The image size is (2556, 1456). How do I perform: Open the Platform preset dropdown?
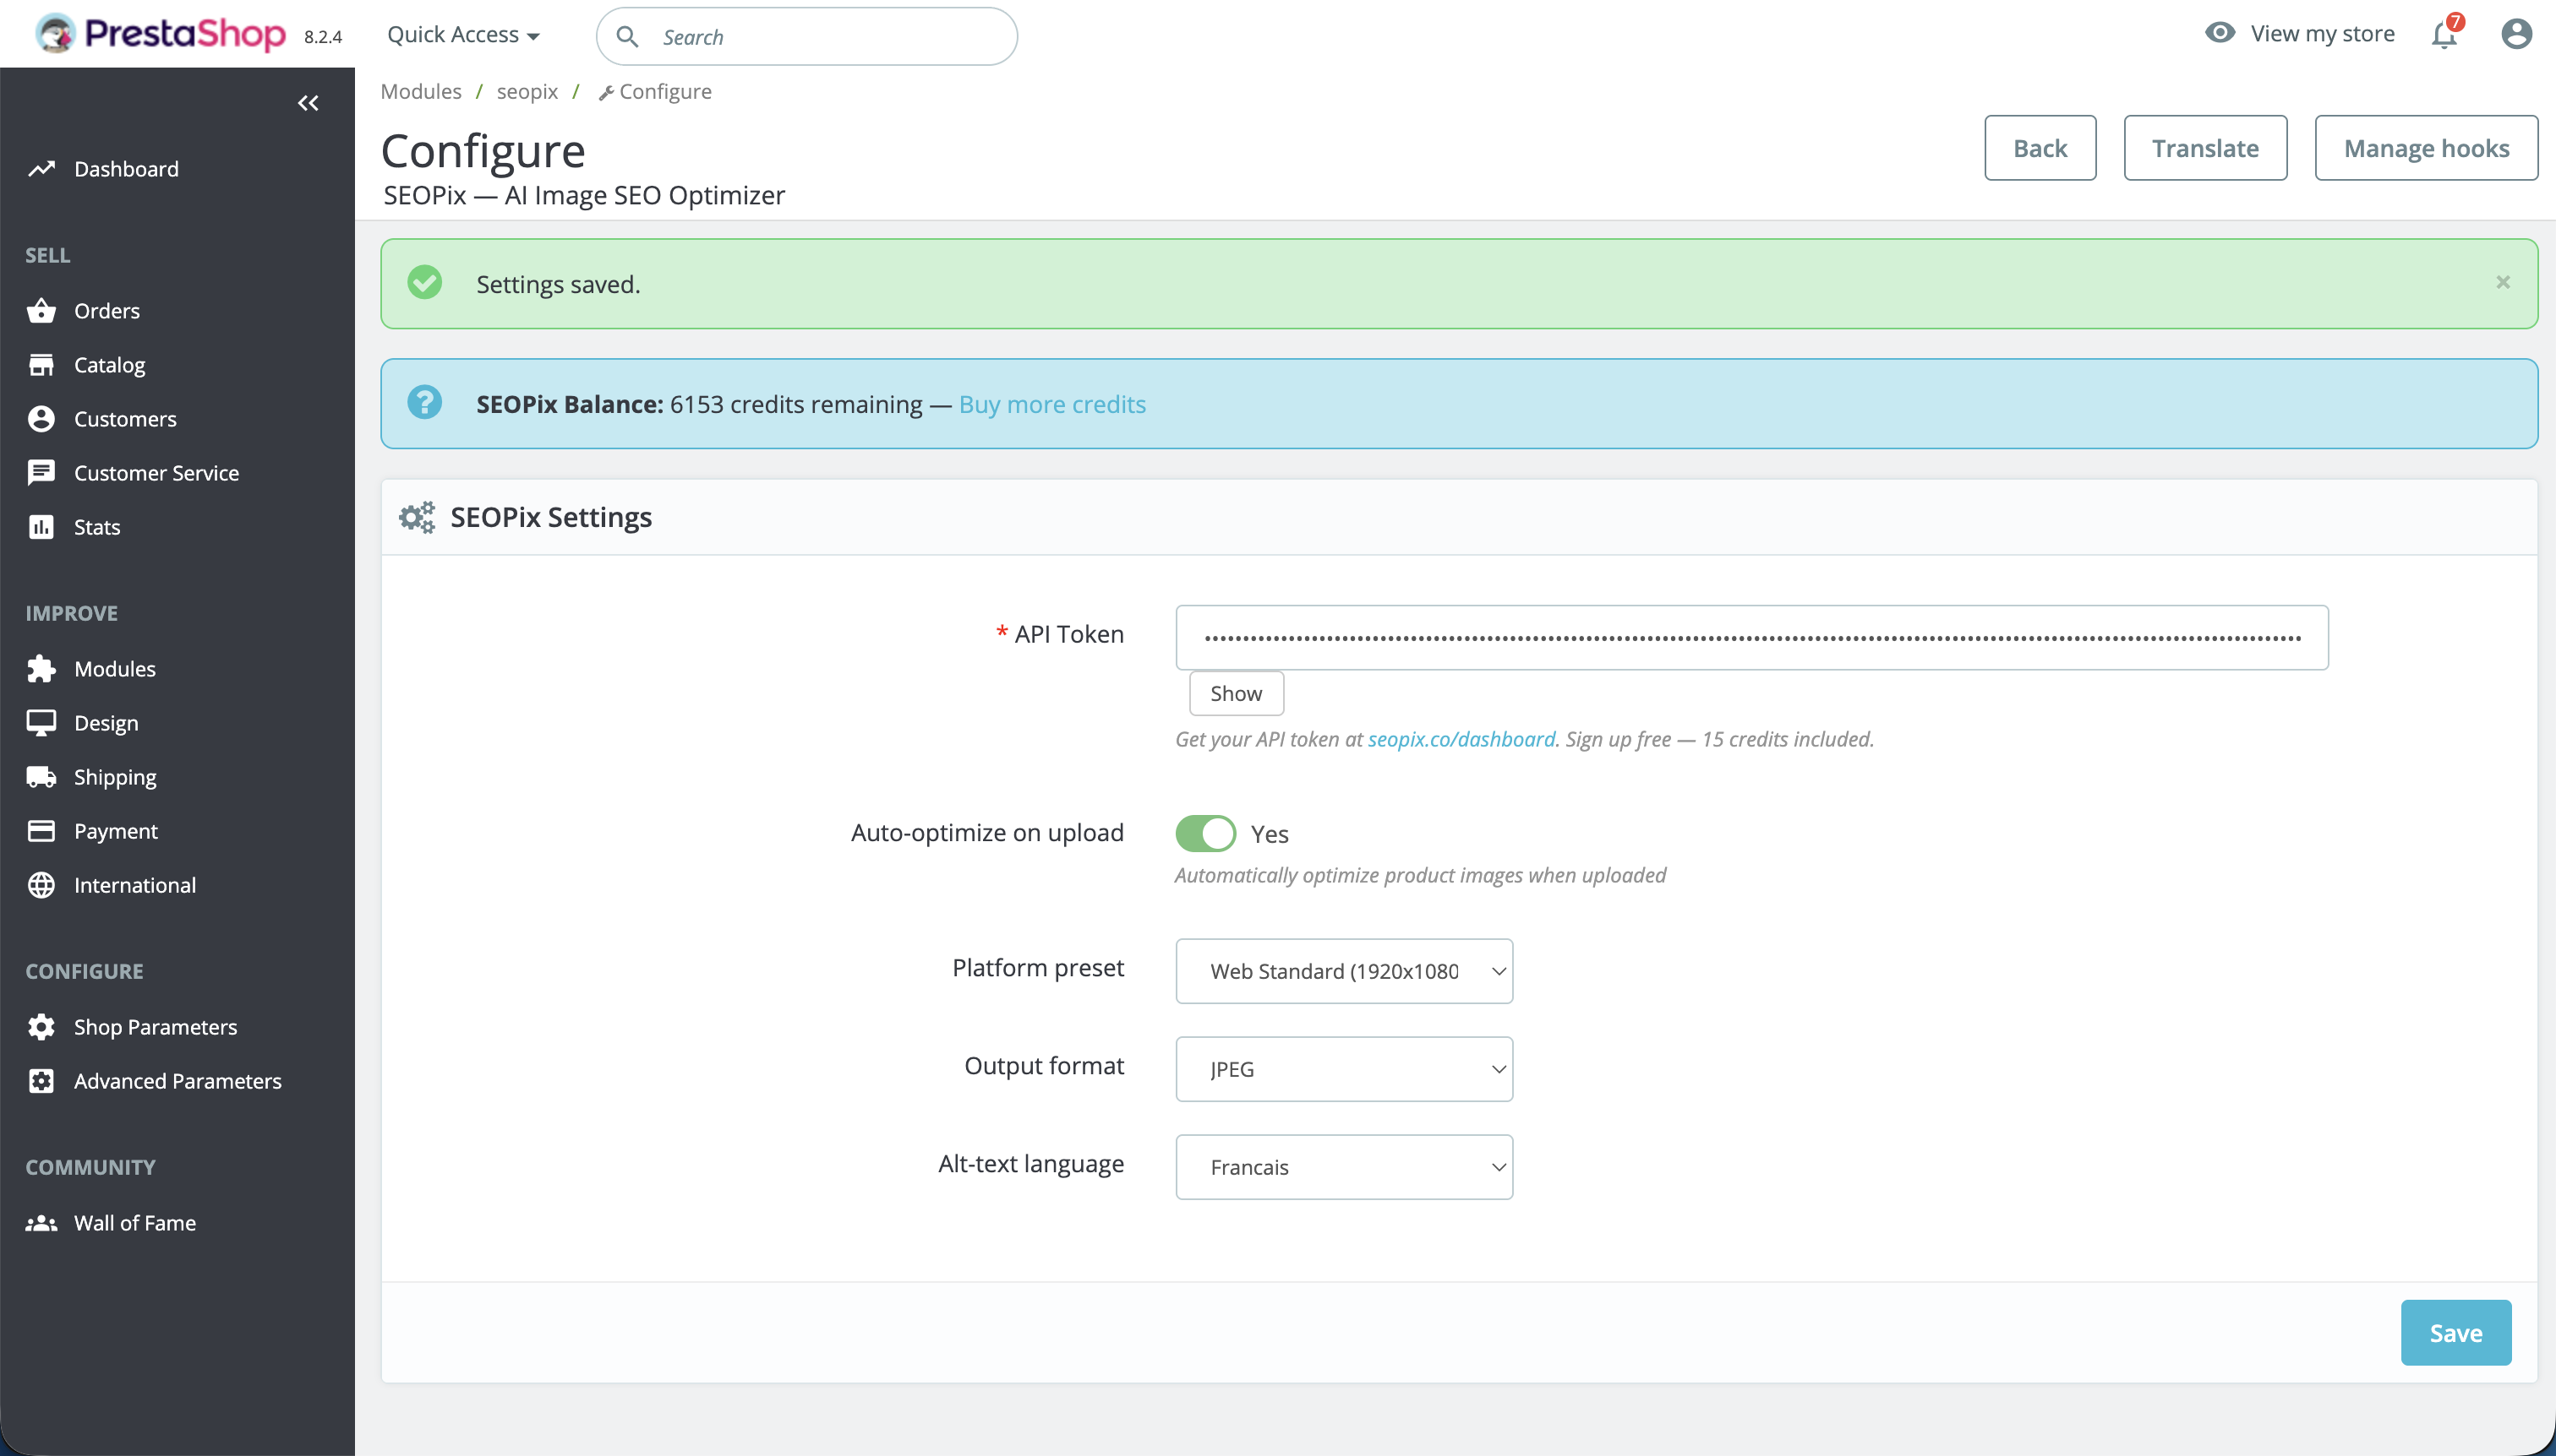1344,970
